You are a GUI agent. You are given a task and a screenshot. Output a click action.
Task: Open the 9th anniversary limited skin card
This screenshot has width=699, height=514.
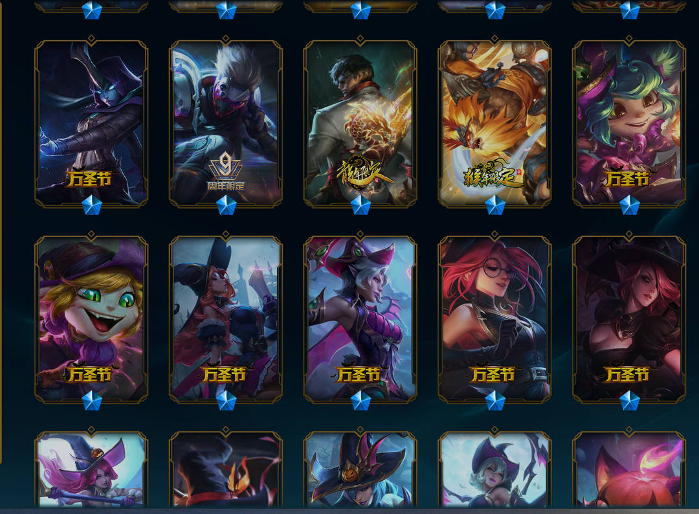(226, 123)
